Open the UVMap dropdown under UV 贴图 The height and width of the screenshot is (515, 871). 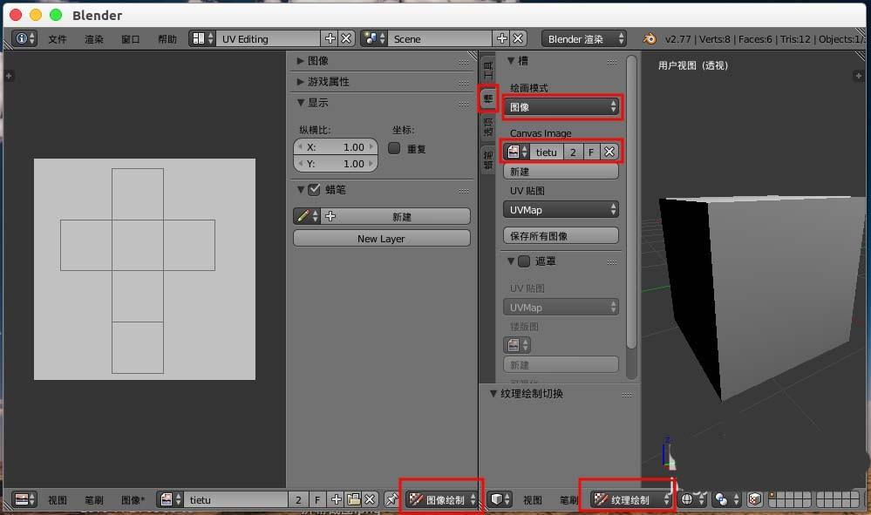(561, 209)
